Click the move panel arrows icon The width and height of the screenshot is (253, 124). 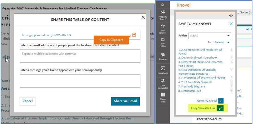231,15
